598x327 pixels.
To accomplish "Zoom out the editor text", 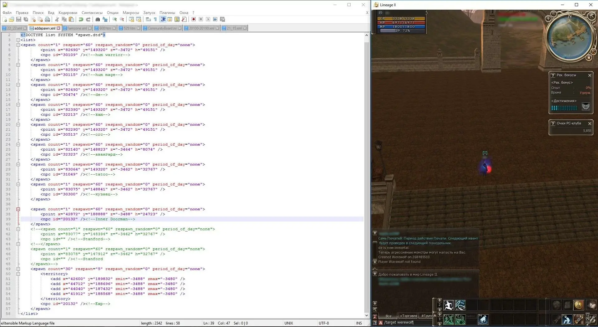I will click(x=122, y=19).
